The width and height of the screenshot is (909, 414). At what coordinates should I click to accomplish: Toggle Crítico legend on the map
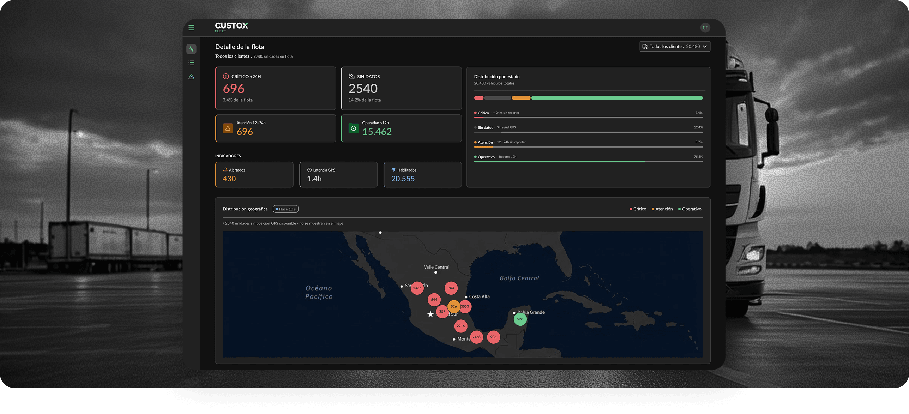(638, 209)
